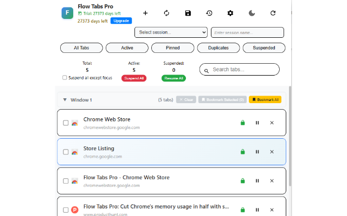Image resolution: width=347 pixels, height=216 pixels.
Task: Click favicon of Chrome Web Store tab
Action: [x=75, y=123]
